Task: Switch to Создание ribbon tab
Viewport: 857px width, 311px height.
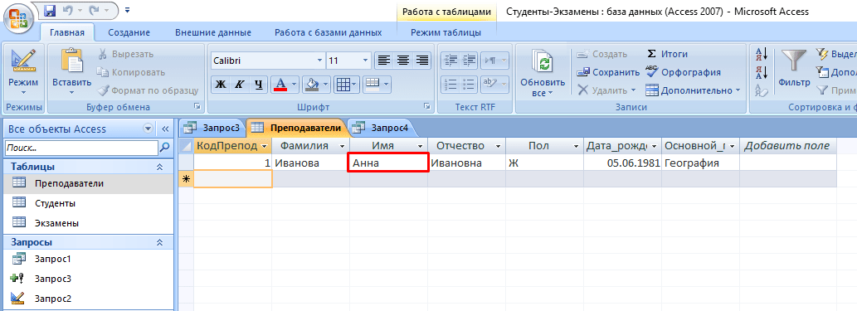Action: pyautogui.click(x=129, y=32)
